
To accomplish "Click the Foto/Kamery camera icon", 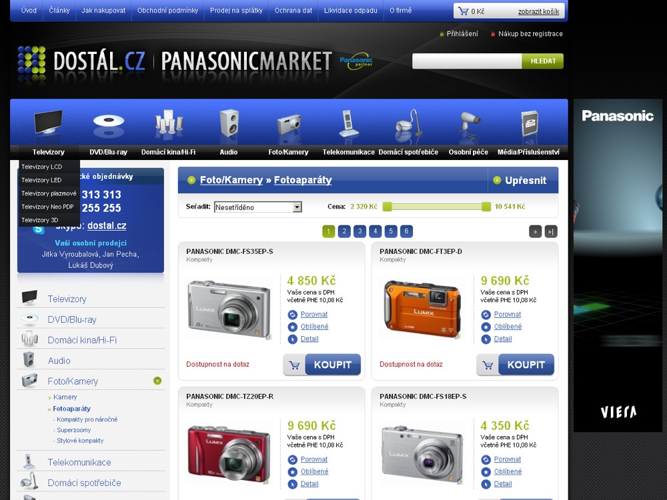I will (x=289, y=125).
